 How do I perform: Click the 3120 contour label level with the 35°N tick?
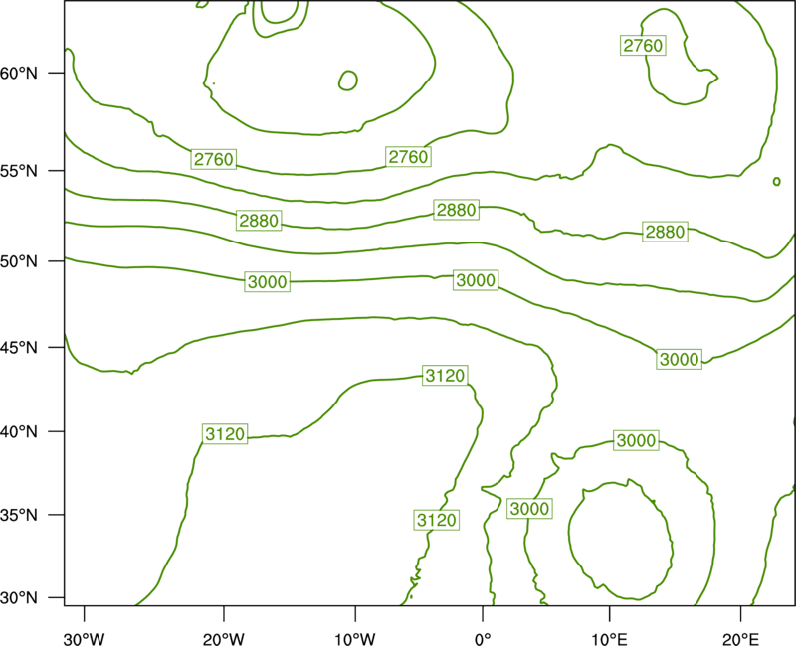[x=437, y=520]
